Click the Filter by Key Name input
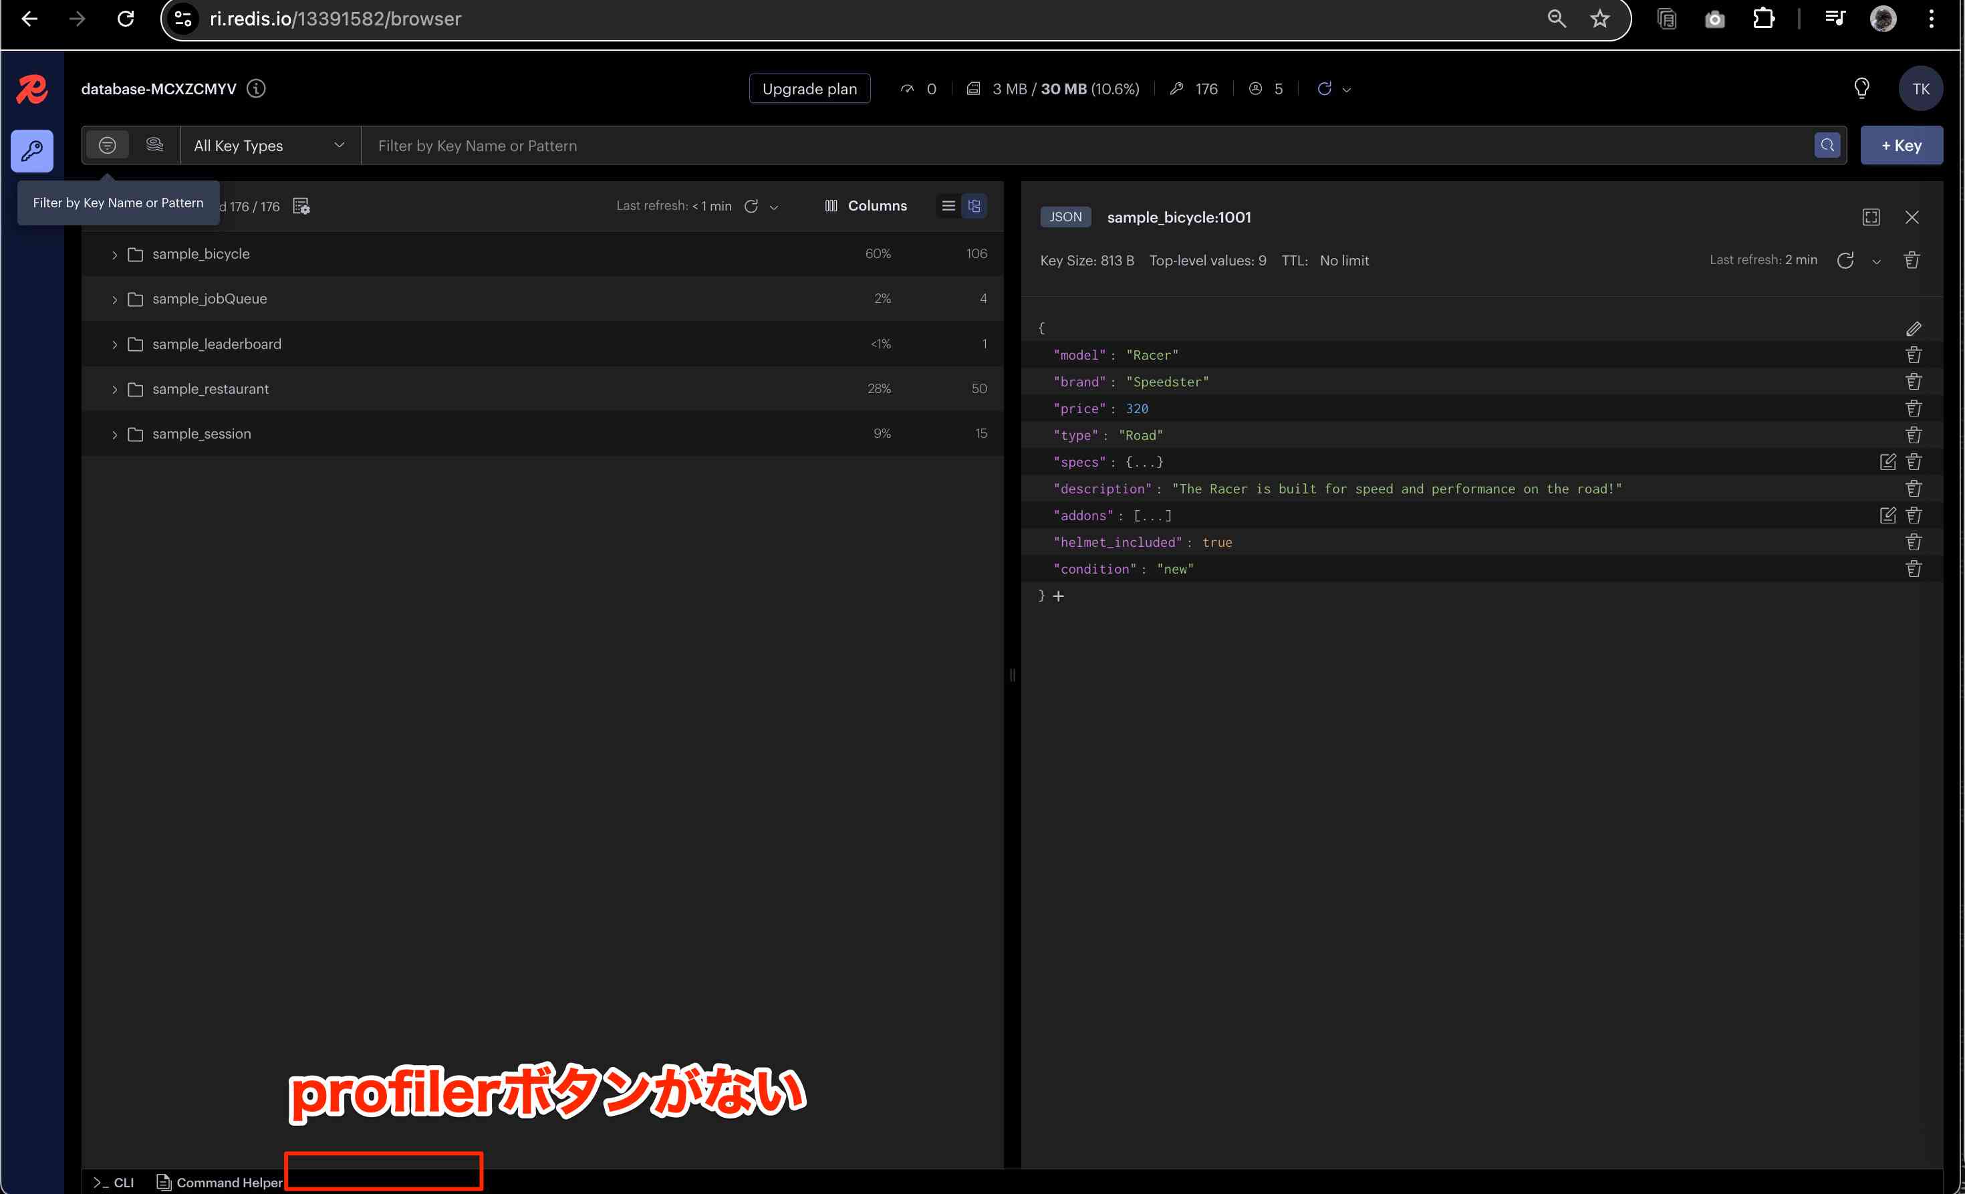Viewport: 1965px width, 1194px height. coord(1085,145)
